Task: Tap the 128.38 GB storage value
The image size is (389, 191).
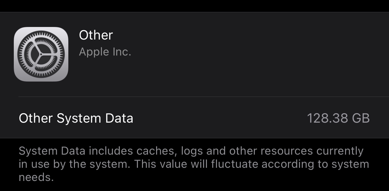Action: (x=338, y=118)
